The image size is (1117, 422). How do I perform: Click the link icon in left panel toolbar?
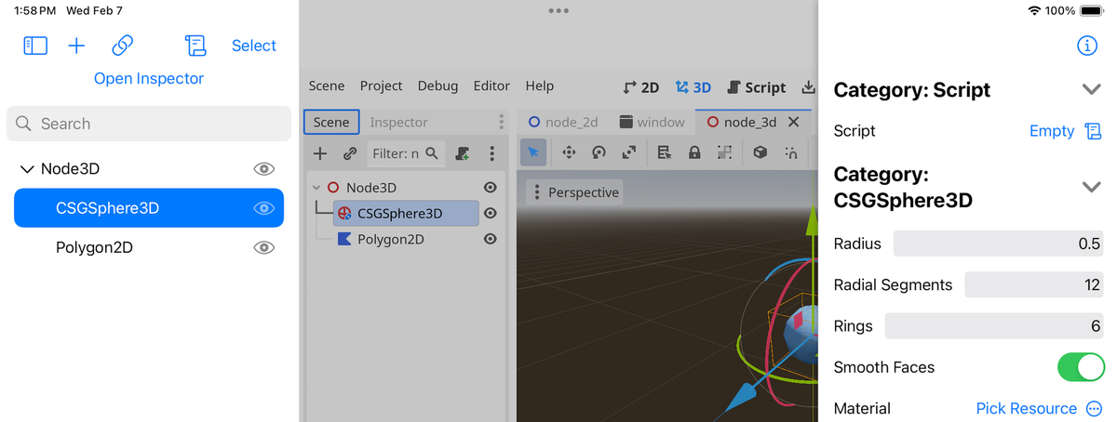(123, 46)
